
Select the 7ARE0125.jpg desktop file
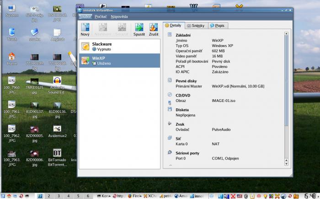click(x=34, y=85)
